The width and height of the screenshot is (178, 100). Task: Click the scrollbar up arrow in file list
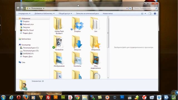pyautogui.click(x=108, y=17)
